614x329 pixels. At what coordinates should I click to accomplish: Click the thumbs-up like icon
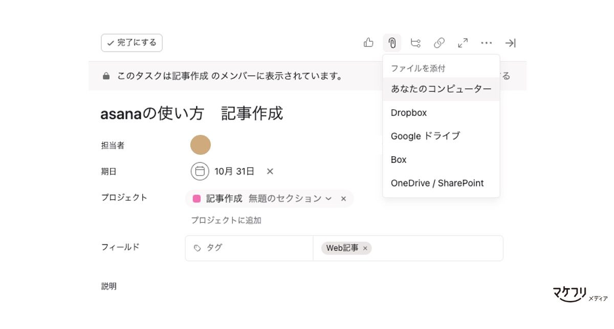pos(368,43)
